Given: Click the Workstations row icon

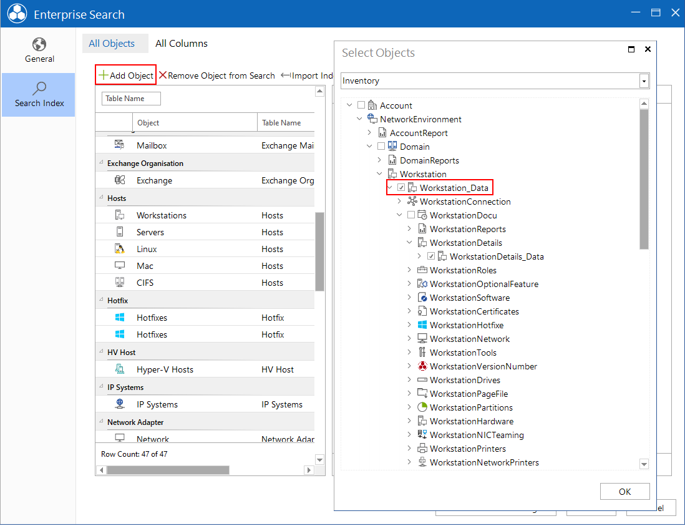Looking at the screenshot, I should [120, 215].
